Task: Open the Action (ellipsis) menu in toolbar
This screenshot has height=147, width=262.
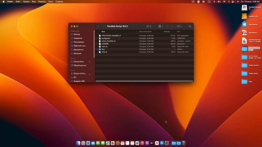Action: [179, 26]
